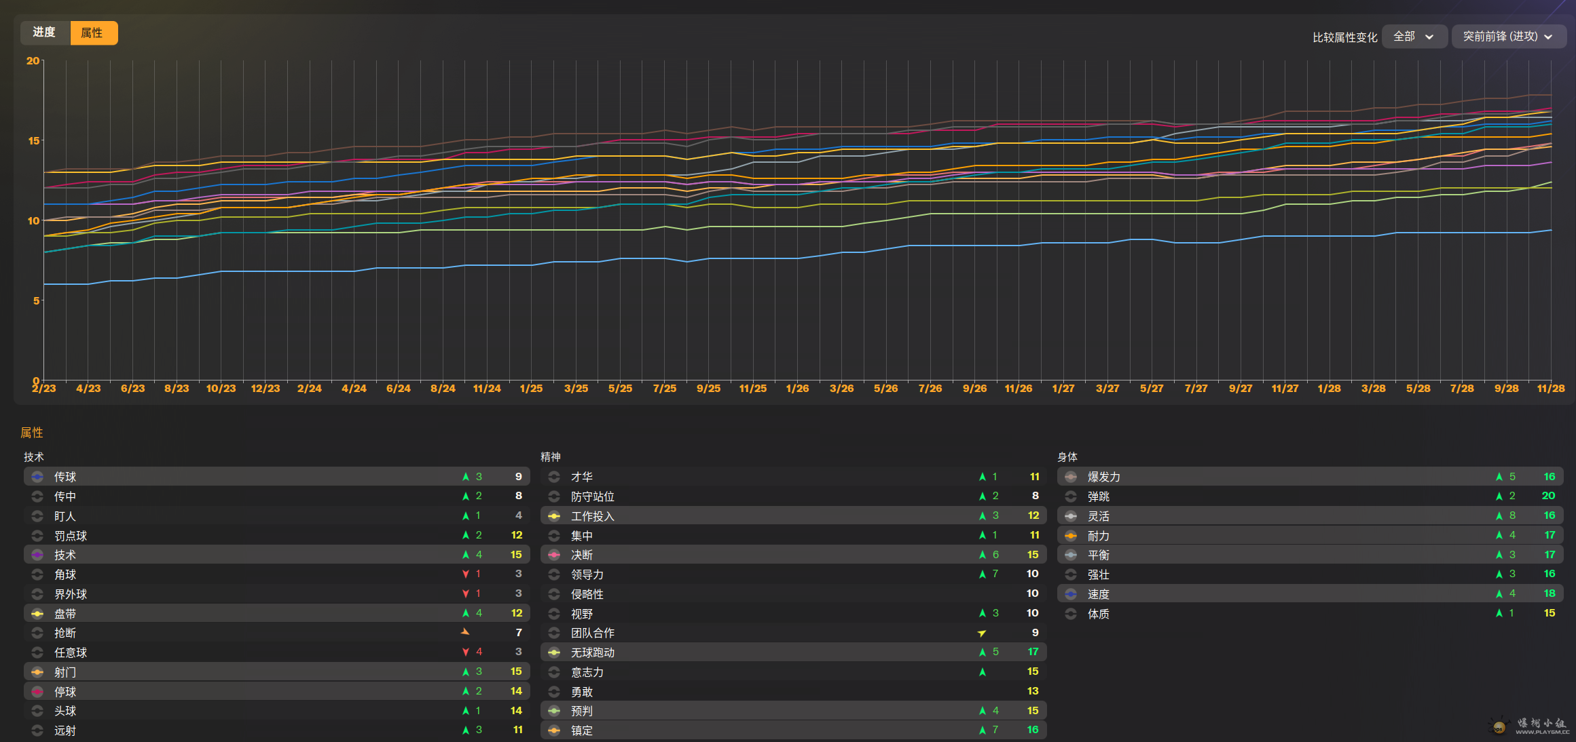
Task: Click the 防守站位 line indicator icon
Action: click(x=554, y=496)
